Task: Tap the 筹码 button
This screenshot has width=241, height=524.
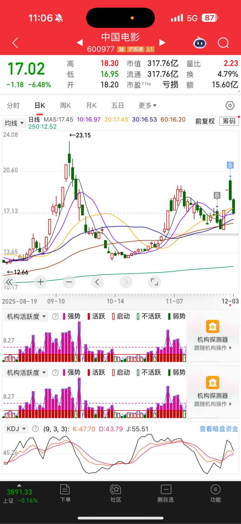Action: point(229,121)
